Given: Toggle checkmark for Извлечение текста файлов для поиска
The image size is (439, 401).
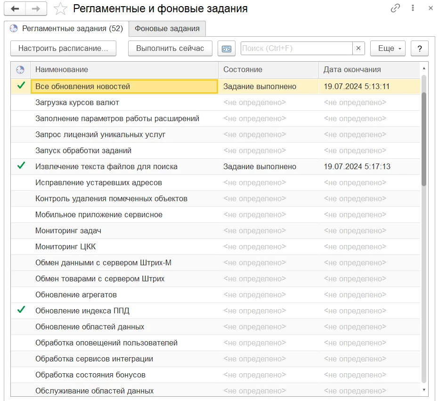Looking at the screenshot, I should pos(21,166).
